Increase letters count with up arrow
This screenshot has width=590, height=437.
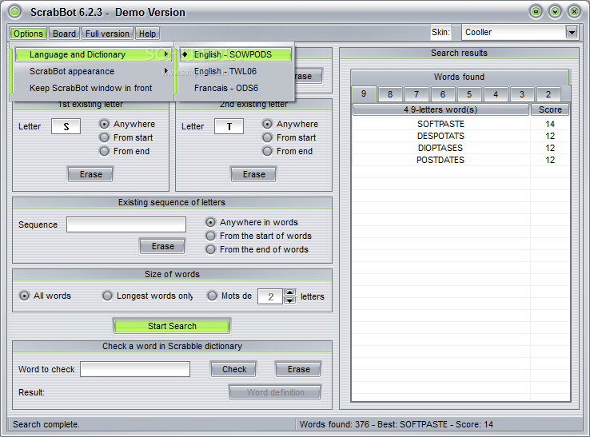pos(289,292)
